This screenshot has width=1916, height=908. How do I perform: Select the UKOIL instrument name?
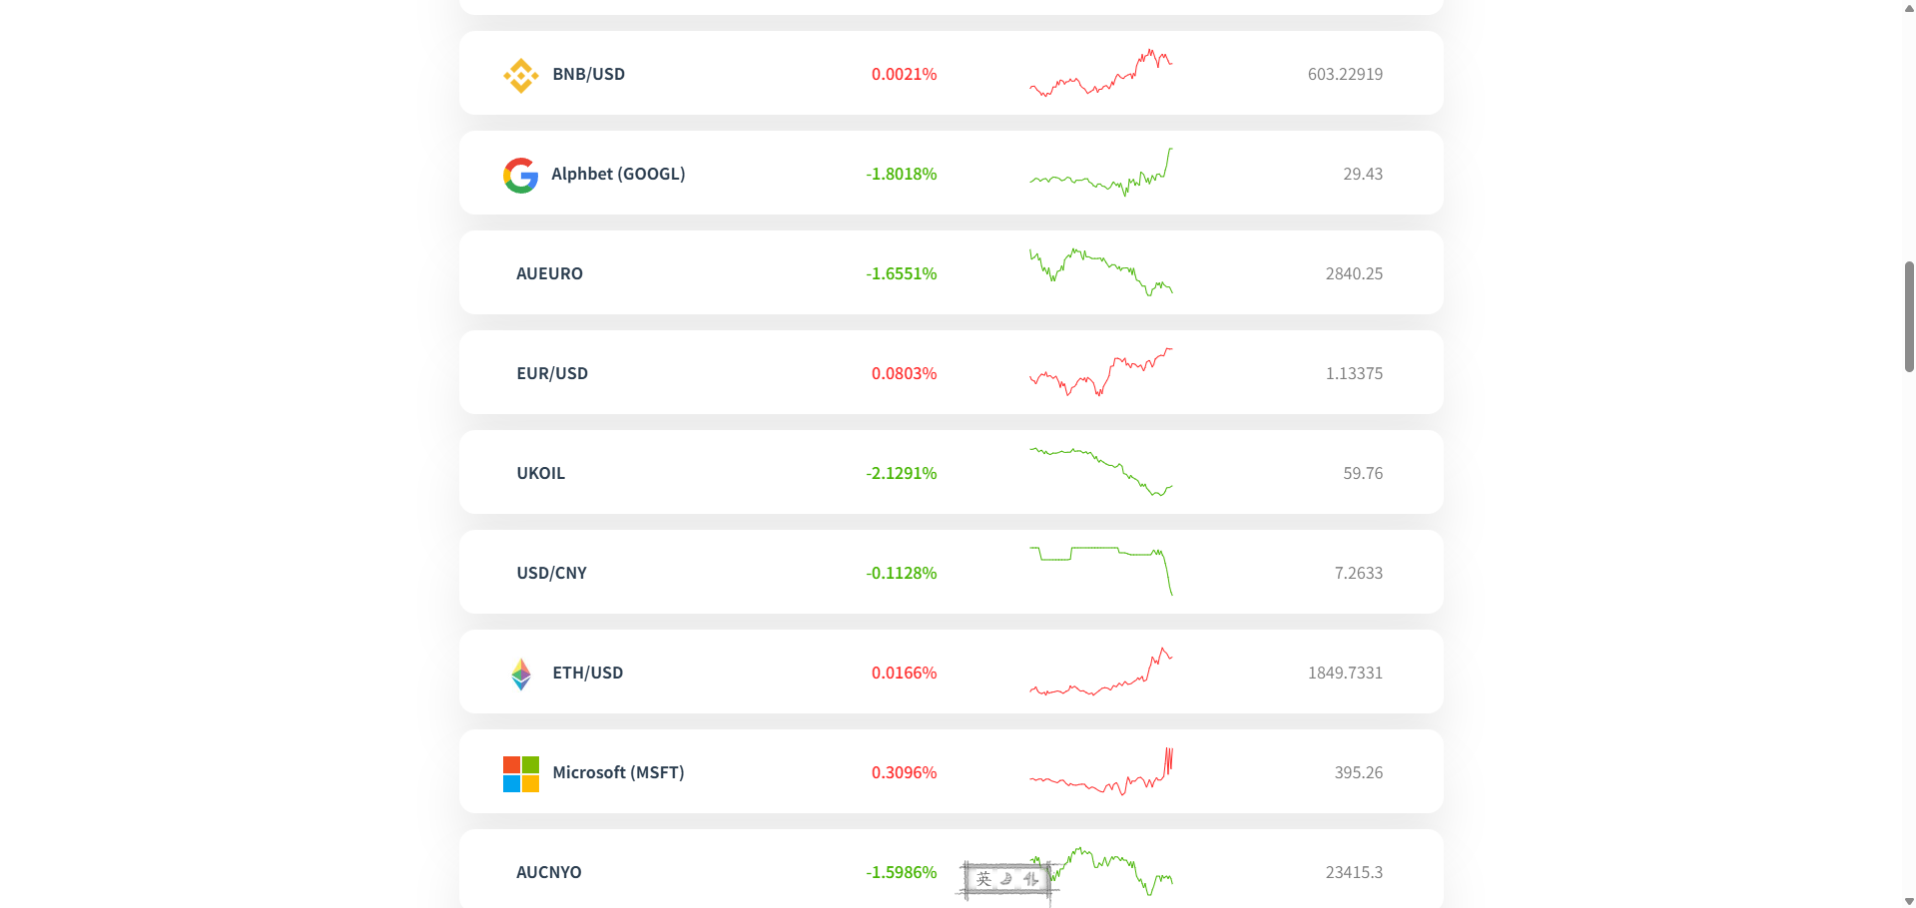pos(540,473)
